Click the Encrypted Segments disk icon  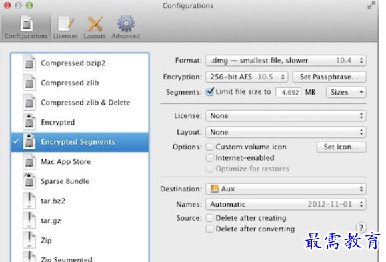click(x=29, y=142)
